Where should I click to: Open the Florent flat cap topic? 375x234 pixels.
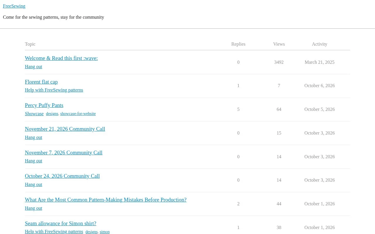(41, 82)
